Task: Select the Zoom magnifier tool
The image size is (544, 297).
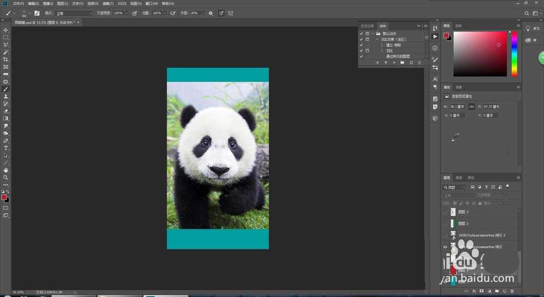Action: click(6, 177)
